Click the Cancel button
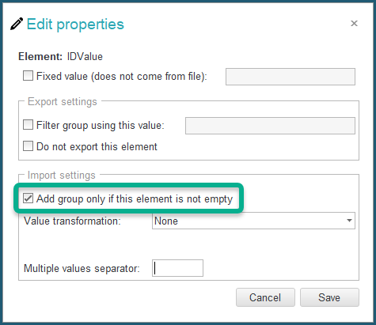This screenshot has height=325, width=376. click(x=265, y=297)
